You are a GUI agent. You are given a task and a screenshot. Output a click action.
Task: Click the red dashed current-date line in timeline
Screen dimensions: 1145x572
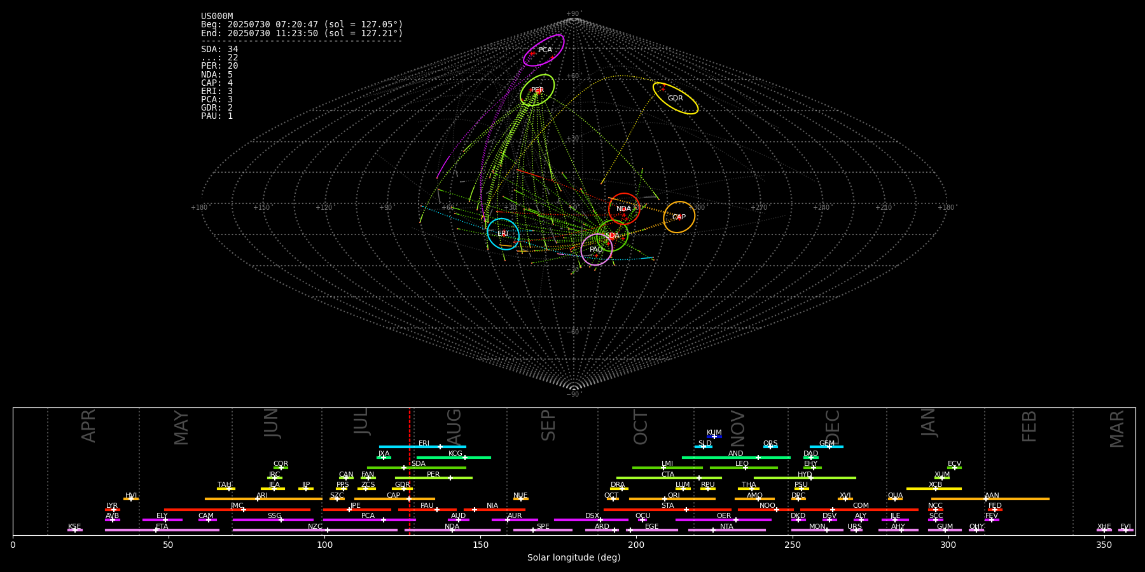410,471
